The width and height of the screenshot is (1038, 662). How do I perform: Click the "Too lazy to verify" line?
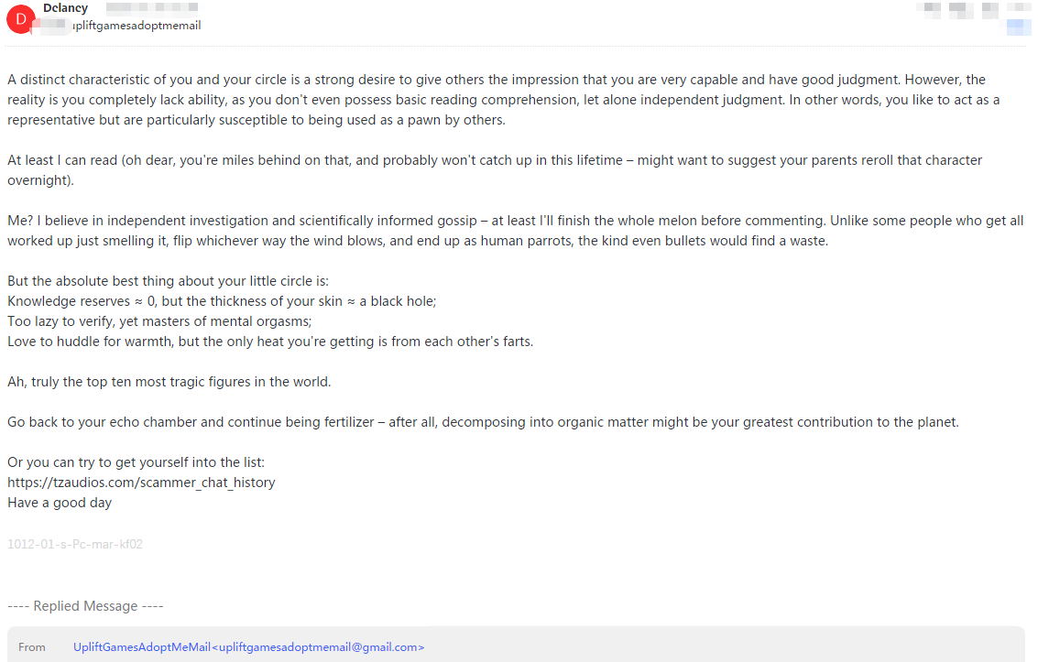pyautogui.click(x=159, y=321)
